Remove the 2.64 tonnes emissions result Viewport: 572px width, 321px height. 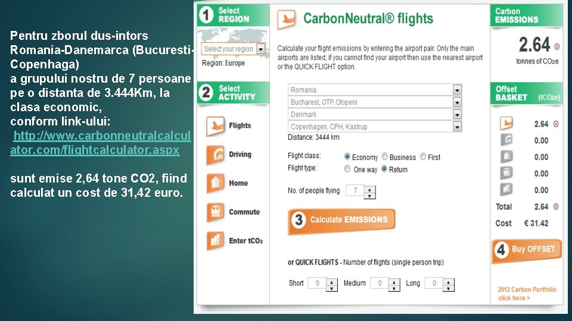click(x=557, y=46)
